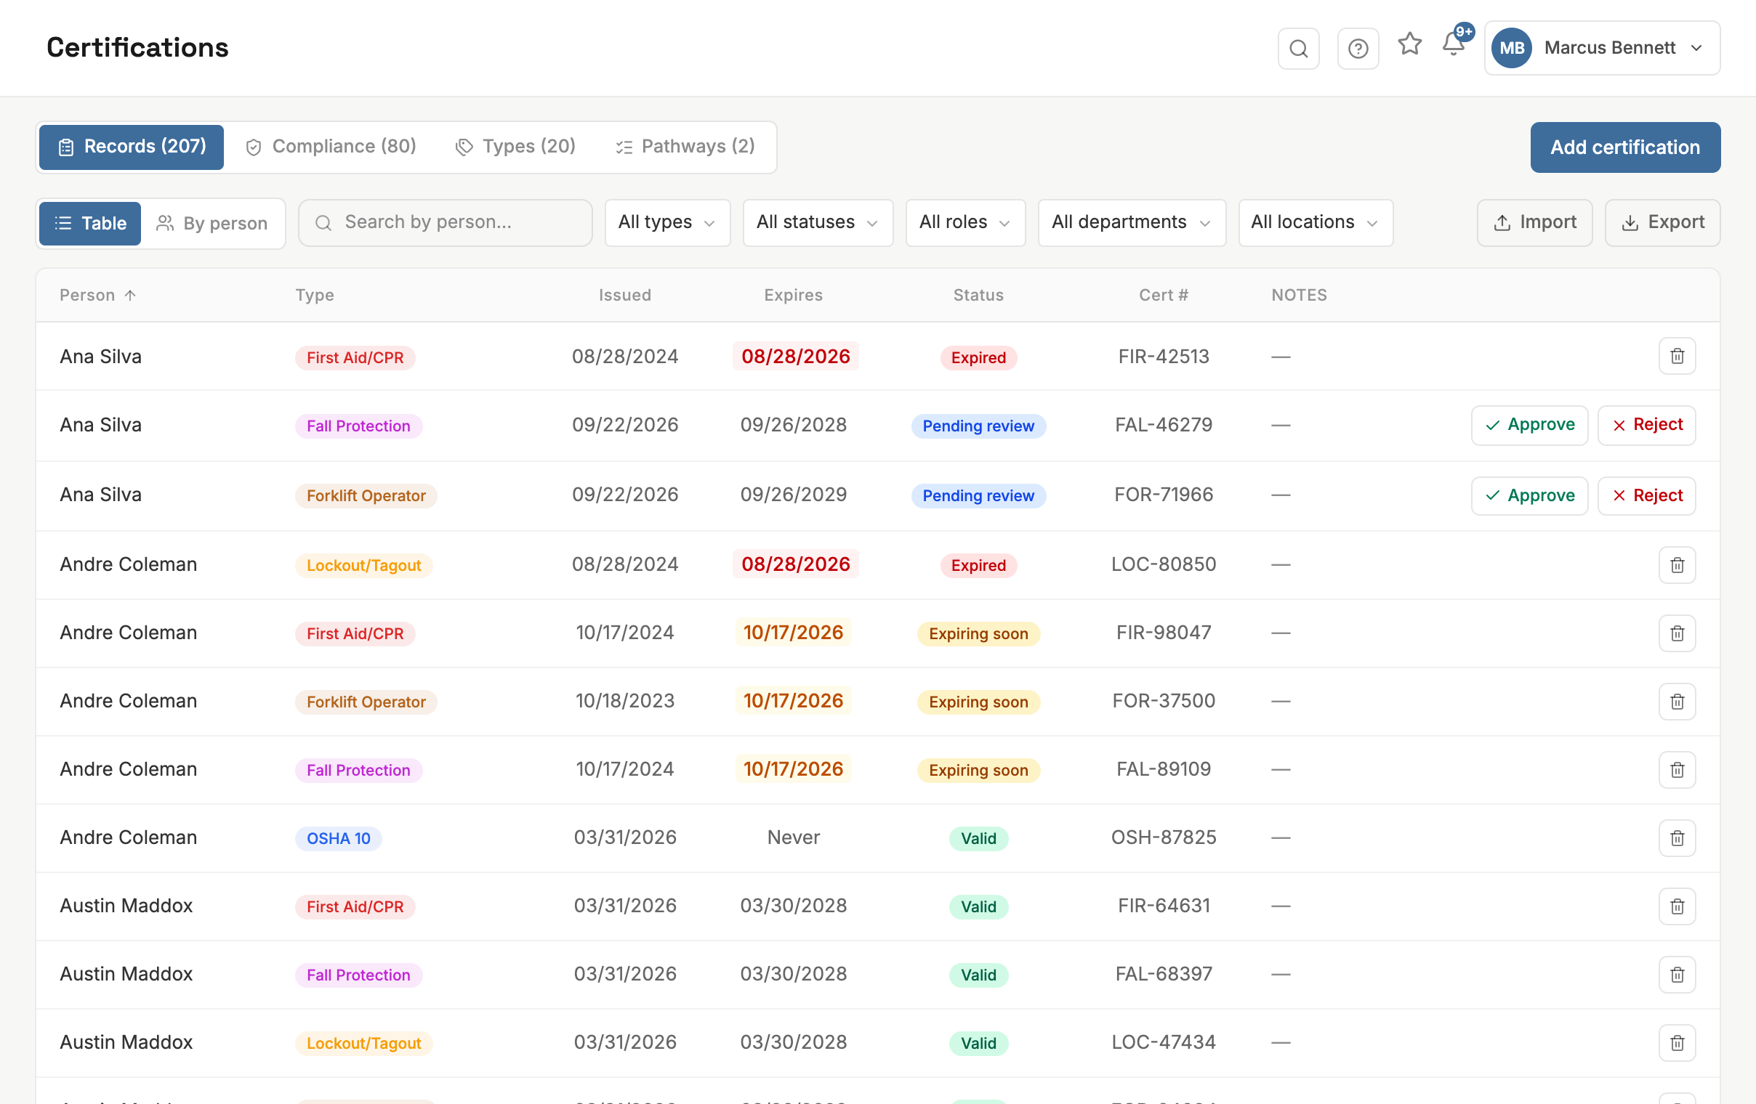The image size is (1756, 1104).
Task: Reject Ana Silva's Forklift Operator certification
Action: tap(1646, 495)
